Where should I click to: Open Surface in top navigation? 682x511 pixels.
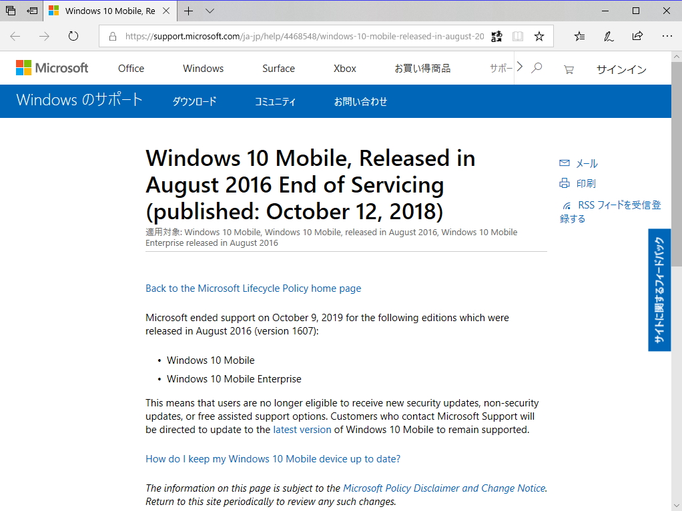pyautogui.click(x=278, y=68)
